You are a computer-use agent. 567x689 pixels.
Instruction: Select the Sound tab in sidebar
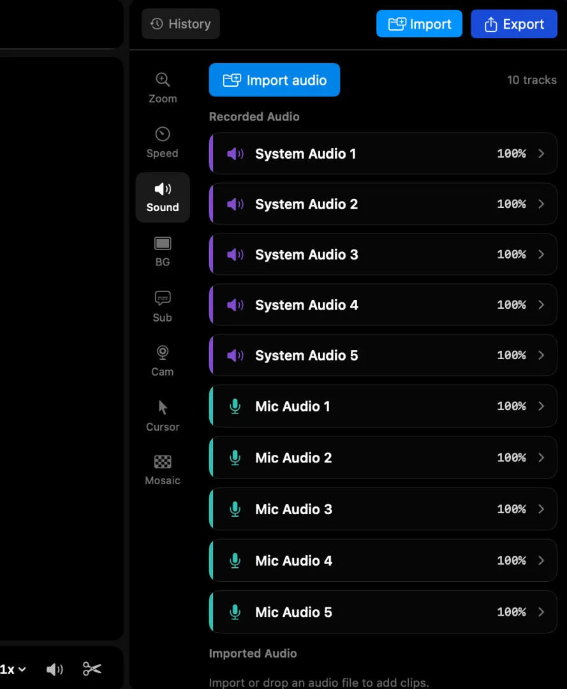click(163, 197)
